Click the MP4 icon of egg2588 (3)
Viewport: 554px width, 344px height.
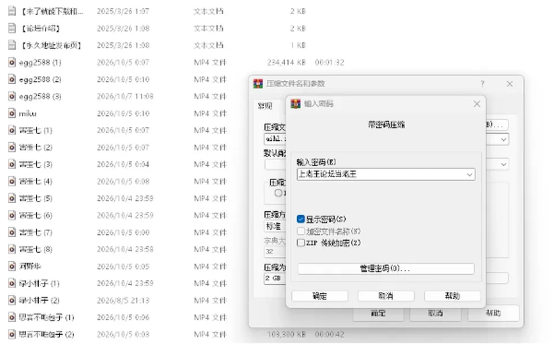(12, 96)
